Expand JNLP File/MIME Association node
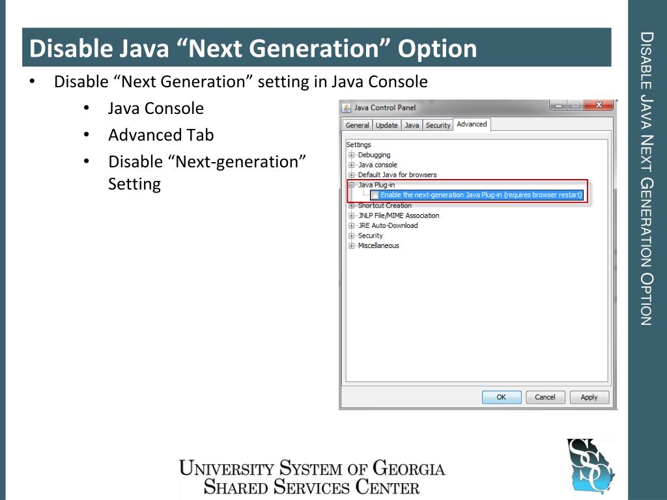The height and width of the screenshot is (500, 667). tap(351, 215)
